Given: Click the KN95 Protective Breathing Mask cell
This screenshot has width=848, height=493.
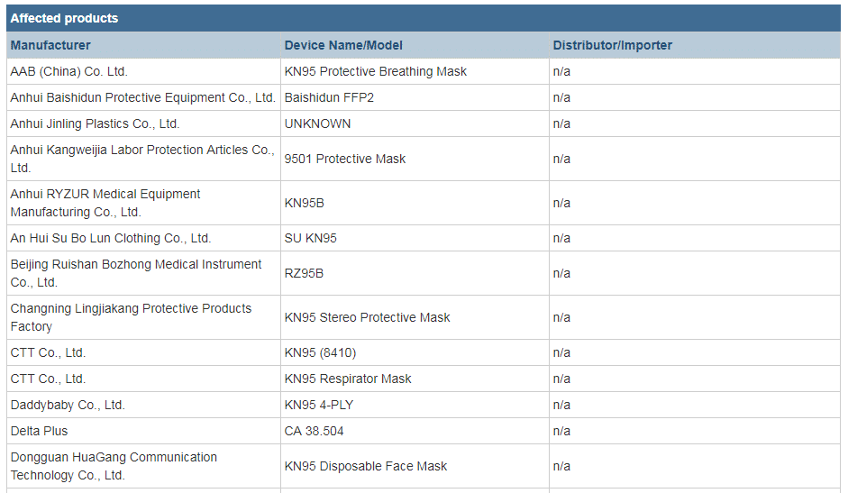Looking at the screenshot, I should tap(415, 71).
